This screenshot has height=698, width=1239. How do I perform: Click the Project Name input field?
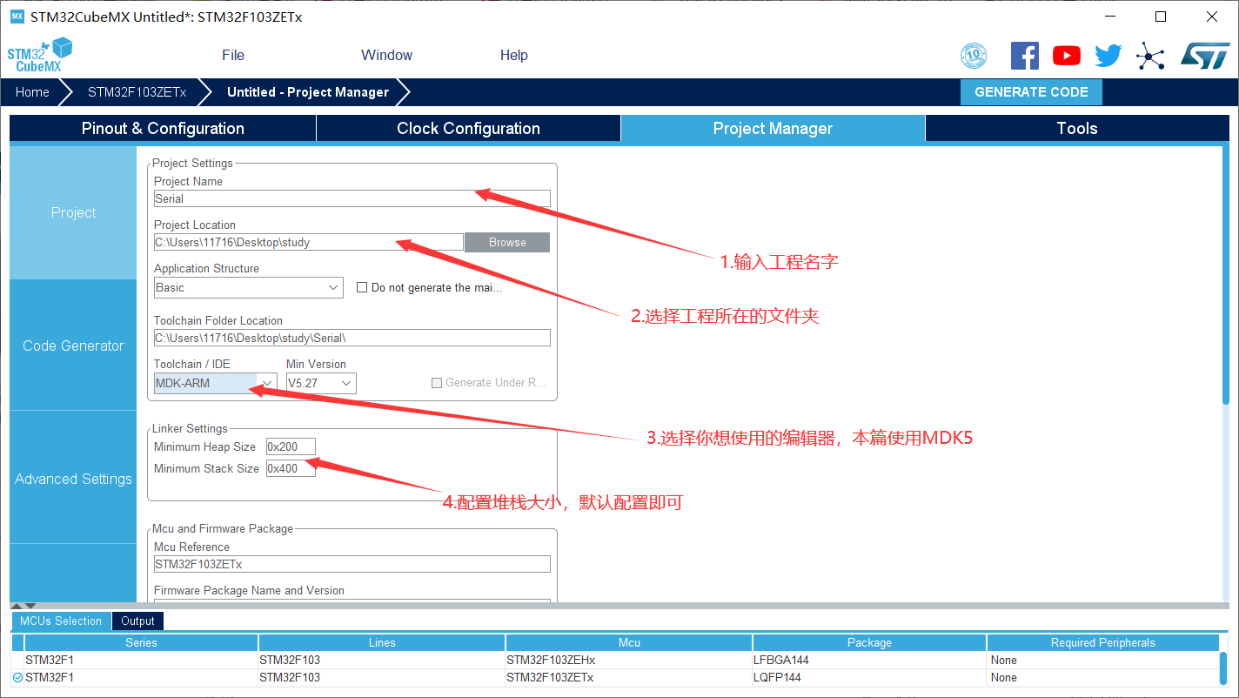[352, 198]
